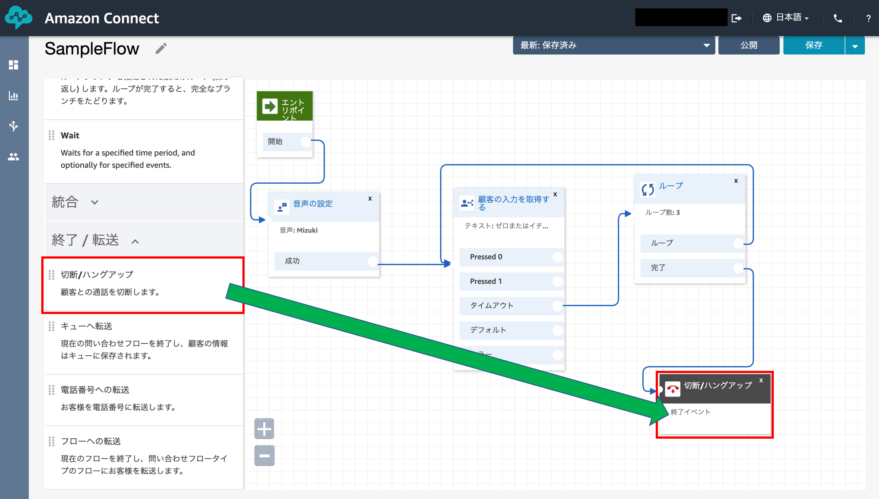Edit the SampleFlow name with pencil icon
This screenshot has height=499, width=879.
[x=161, y=48]
